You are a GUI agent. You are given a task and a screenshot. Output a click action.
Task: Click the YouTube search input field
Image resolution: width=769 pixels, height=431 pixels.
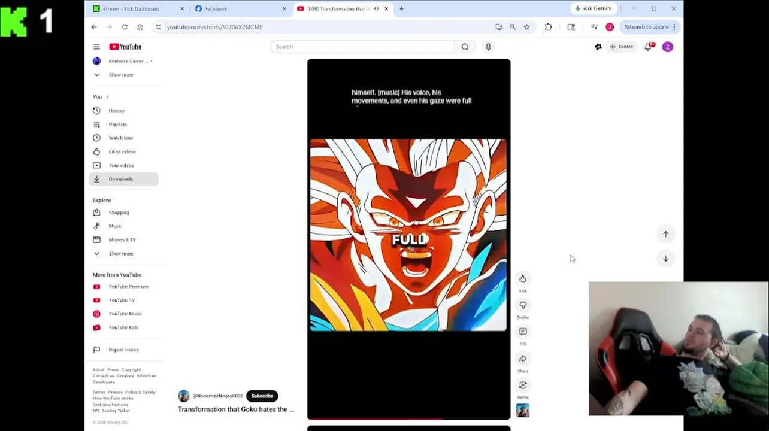[x=362, y=47]
